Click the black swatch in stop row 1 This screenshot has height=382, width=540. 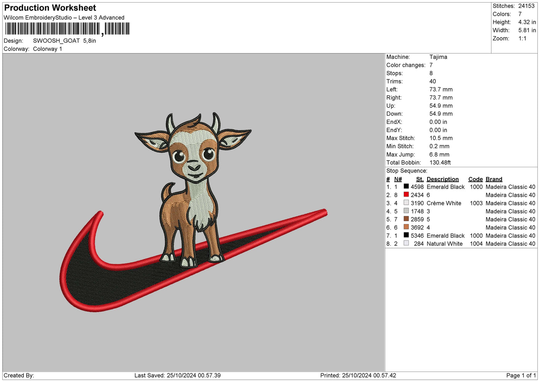pyautogui.click(x=406, y=186)
